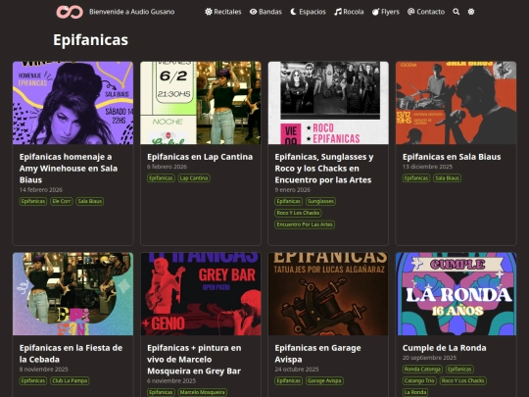The image size is (529, 397).
Task: Open Grey Bar + Genio flyer thumbnail
Action: click(x=201, y=294)
